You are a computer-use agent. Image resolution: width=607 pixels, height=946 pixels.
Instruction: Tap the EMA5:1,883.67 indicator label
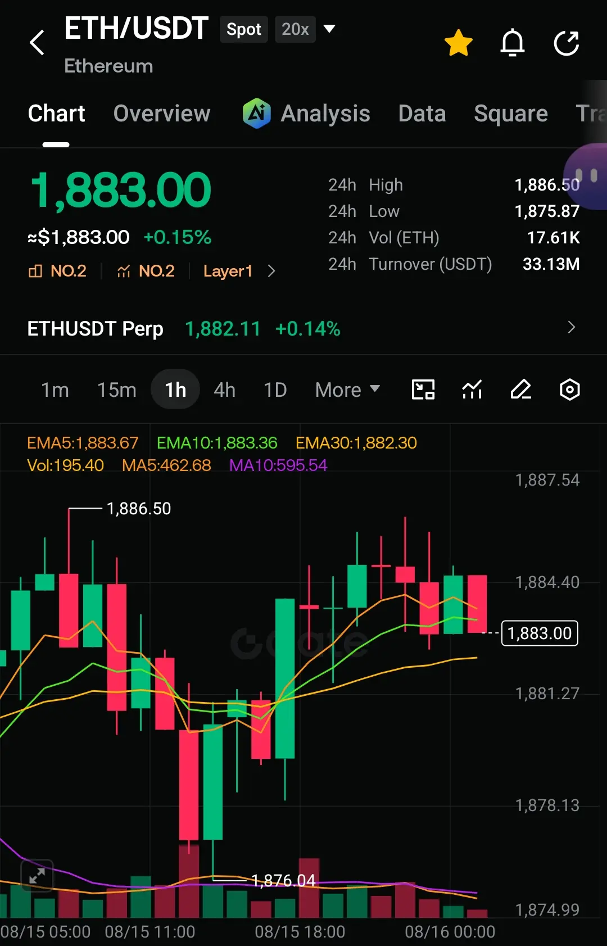(83, 443)
